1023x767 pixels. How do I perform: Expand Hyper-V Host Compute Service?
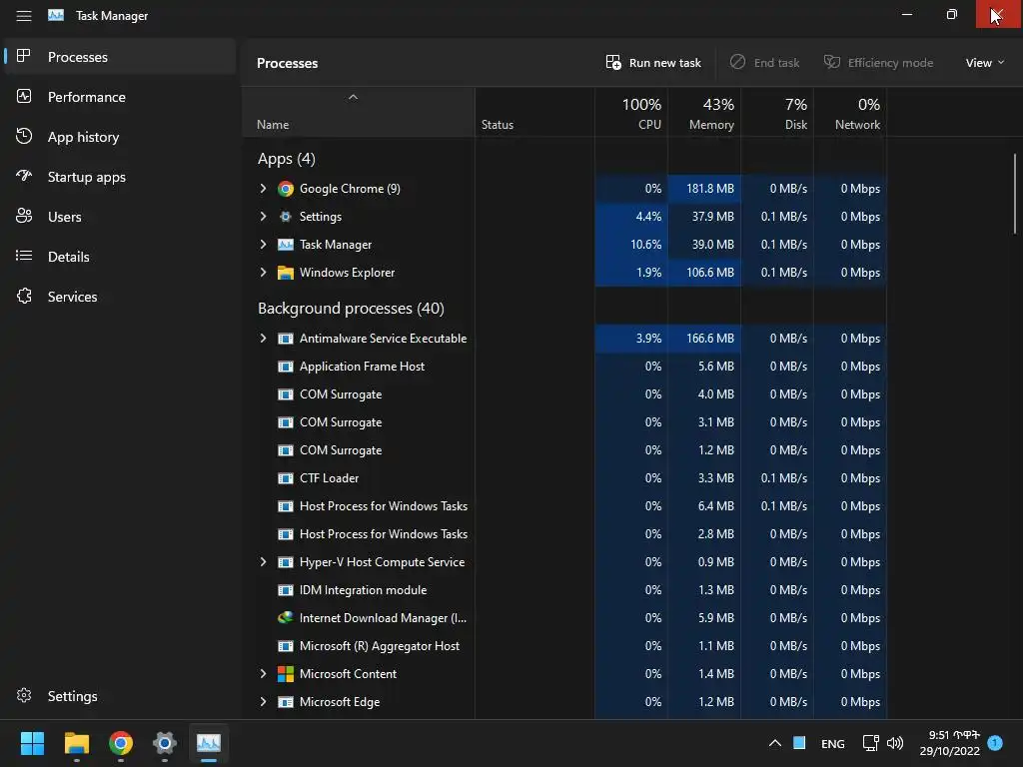pos(263,562)
